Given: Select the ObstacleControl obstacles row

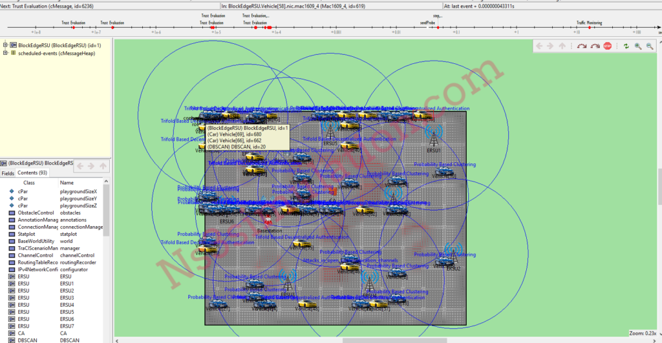Looking at the screenshot, I should [52, 213].
